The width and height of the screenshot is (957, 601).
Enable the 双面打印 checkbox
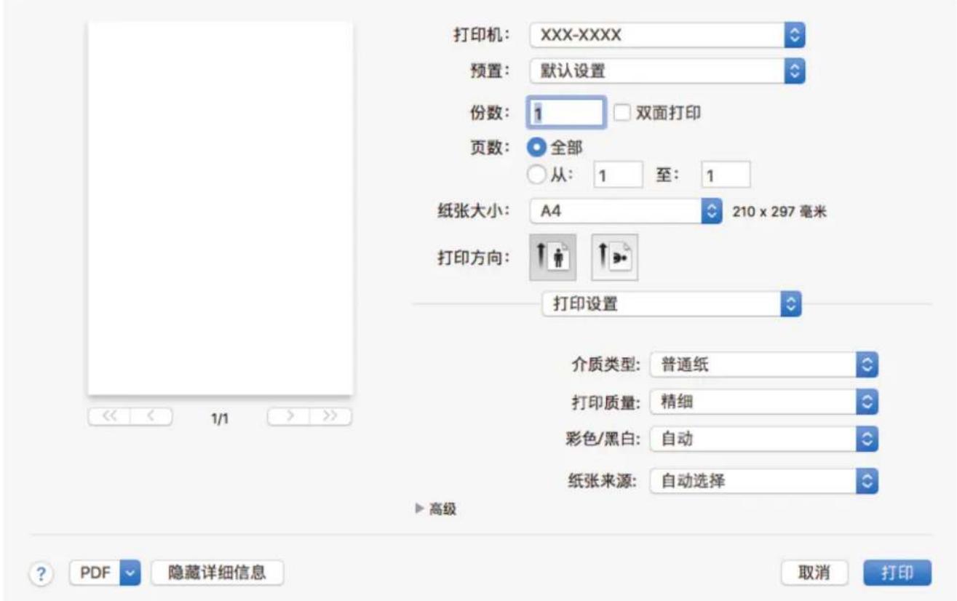point(622,113)
